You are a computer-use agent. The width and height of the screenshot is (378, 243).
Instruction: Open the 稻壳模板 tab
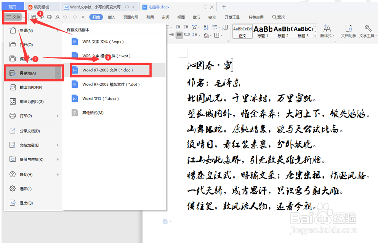tap(42, 6)
